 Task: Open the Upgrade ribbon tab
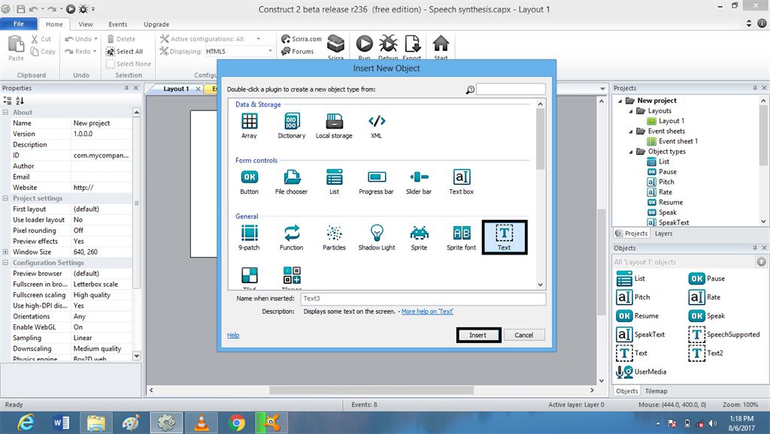pyautogui.click(x=156, y=24)
